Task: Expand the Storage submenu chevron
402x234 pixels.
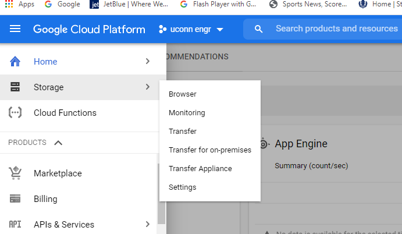Action: pyautogui.click(x=147, y=87)
